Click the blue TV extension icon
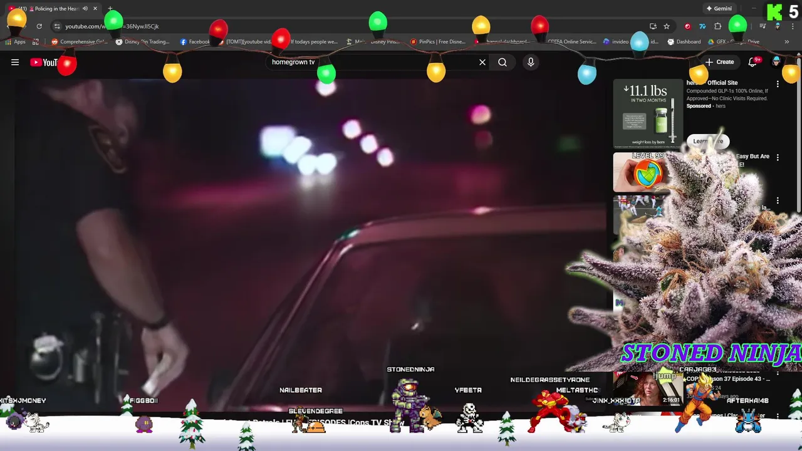802x451 pixels. (702, 26)
